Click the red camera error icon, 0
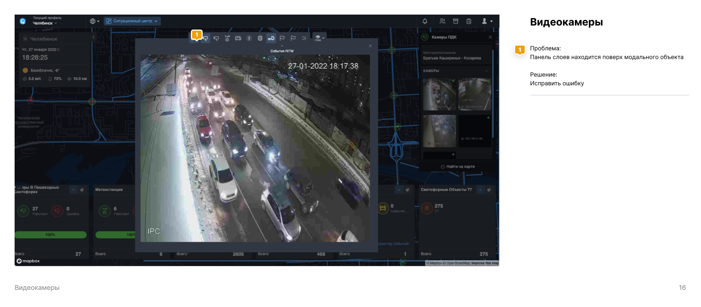This screenshot has width=701, height=307. [x=57, y=211]
